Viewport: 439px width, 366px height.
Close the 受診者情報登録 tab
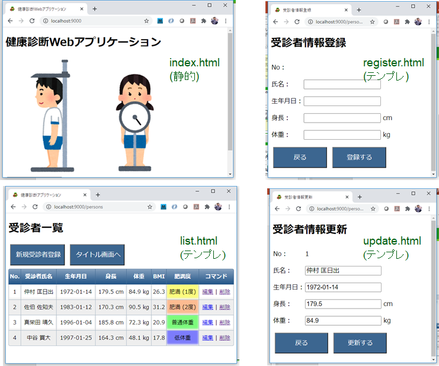(347, 10)
